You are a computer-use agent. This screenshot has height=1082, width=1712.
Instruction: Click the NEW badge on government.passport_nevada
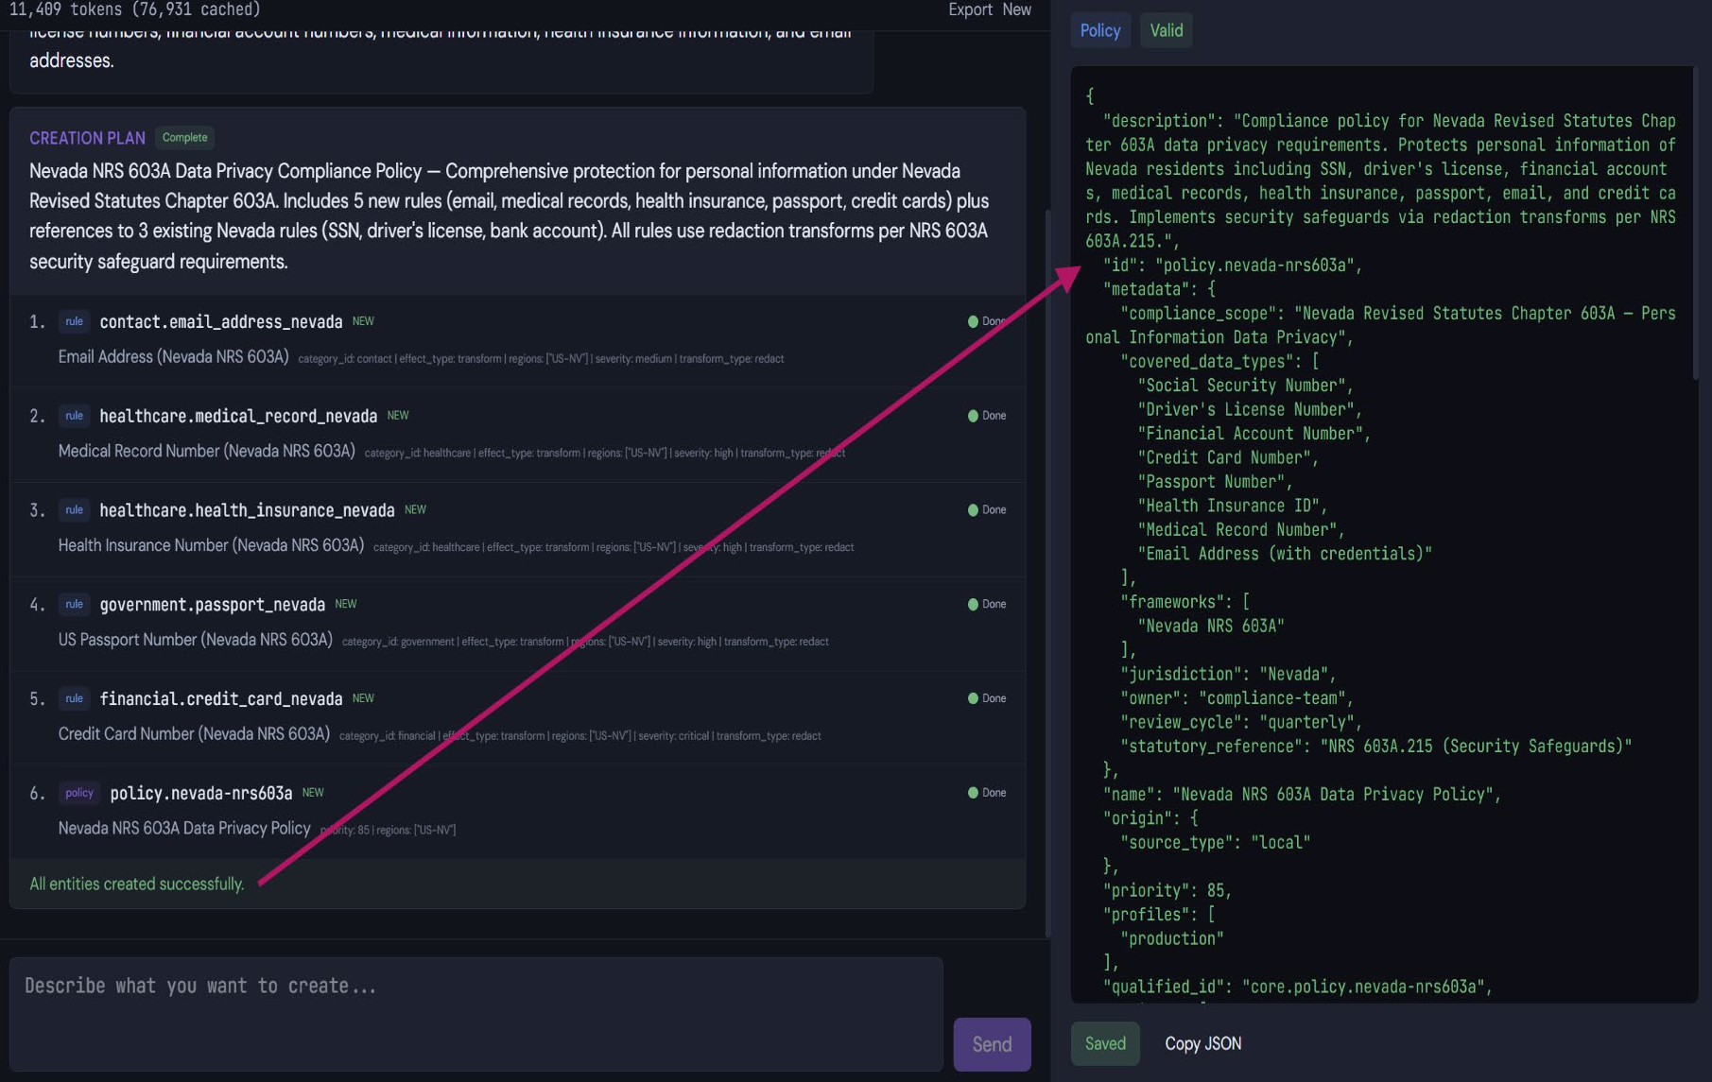[346, 605]
